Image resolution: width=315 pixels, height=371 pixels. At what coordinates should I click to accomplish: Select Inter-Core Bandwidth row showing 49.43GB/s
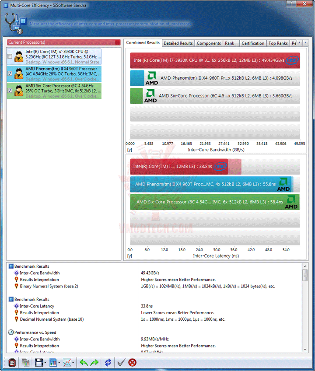tap(155, 273)
